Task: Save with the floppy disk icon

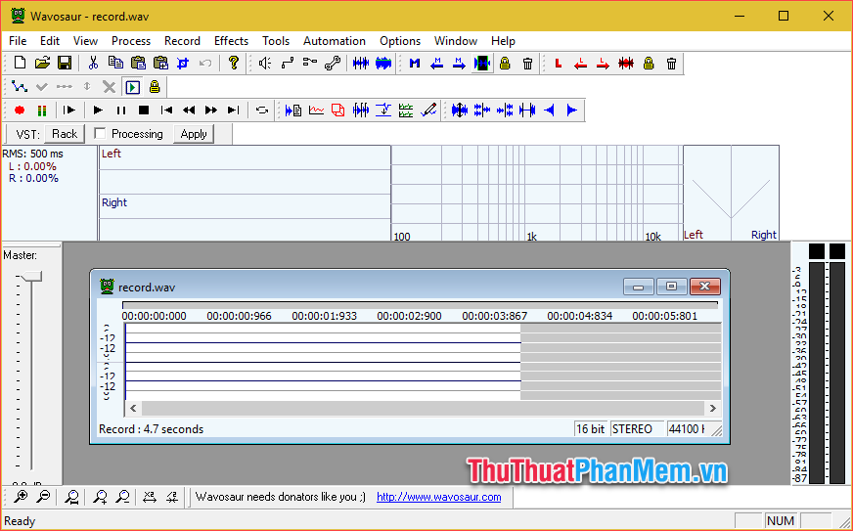Action: (x=65, y=64)
